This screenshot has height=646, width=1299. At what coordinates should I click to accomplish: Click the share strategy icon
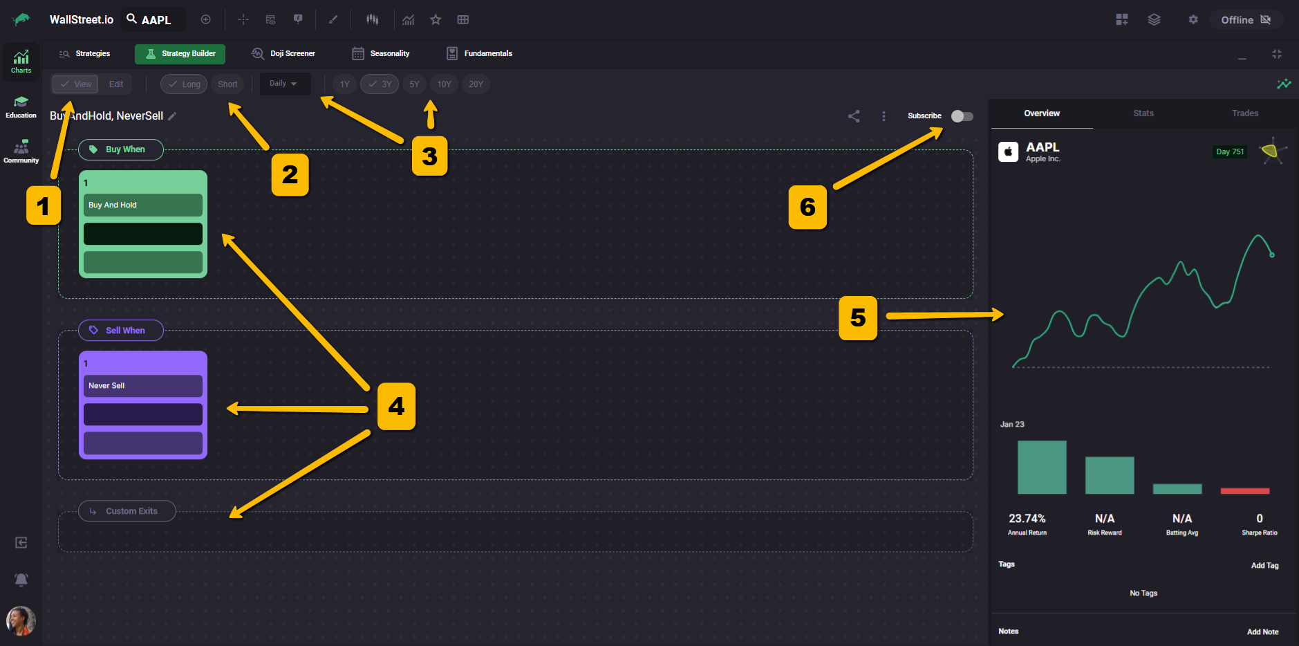pyautogui.click(x=854, y=116)
